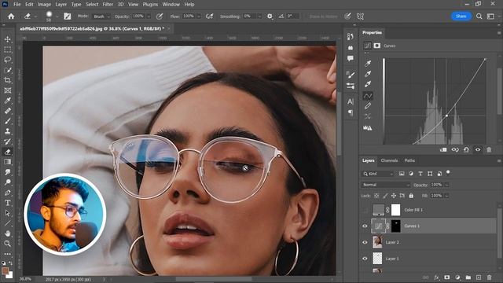Screen dimensions: 503x283
Task: Click the symmetry butterfly icon
Action: pyautogui.click(x=360, y=16)
